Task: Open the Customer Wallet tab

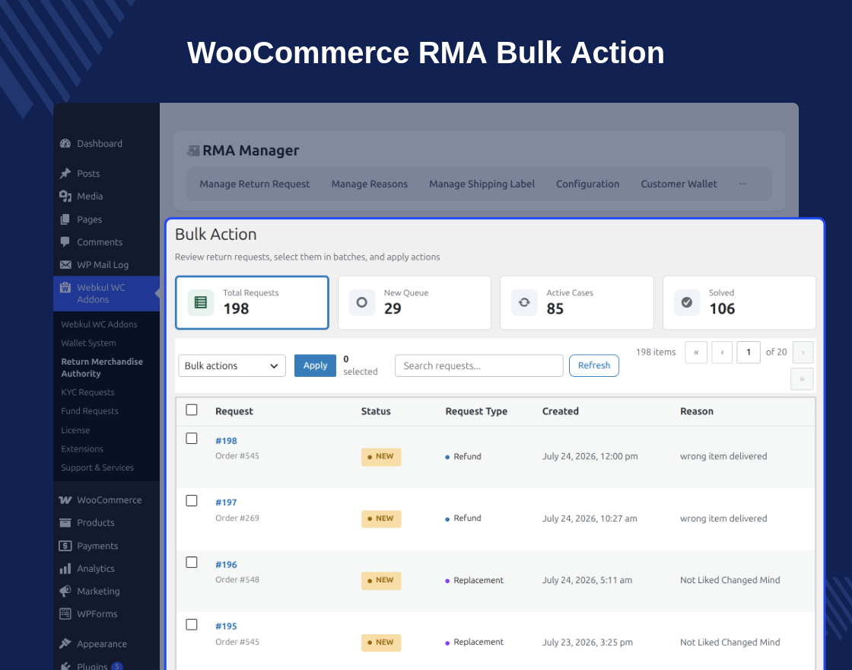Action: tap(679, 183)
